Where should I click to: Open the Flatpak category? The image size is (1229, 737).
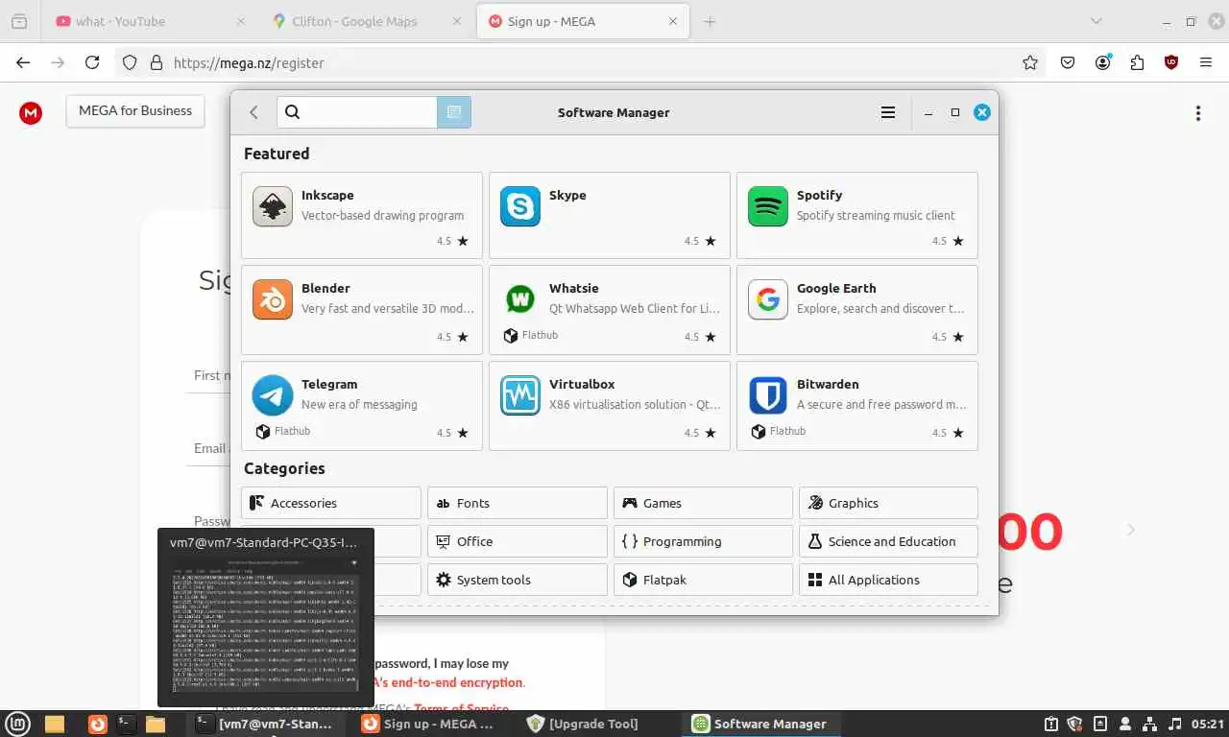pos(703,580)
